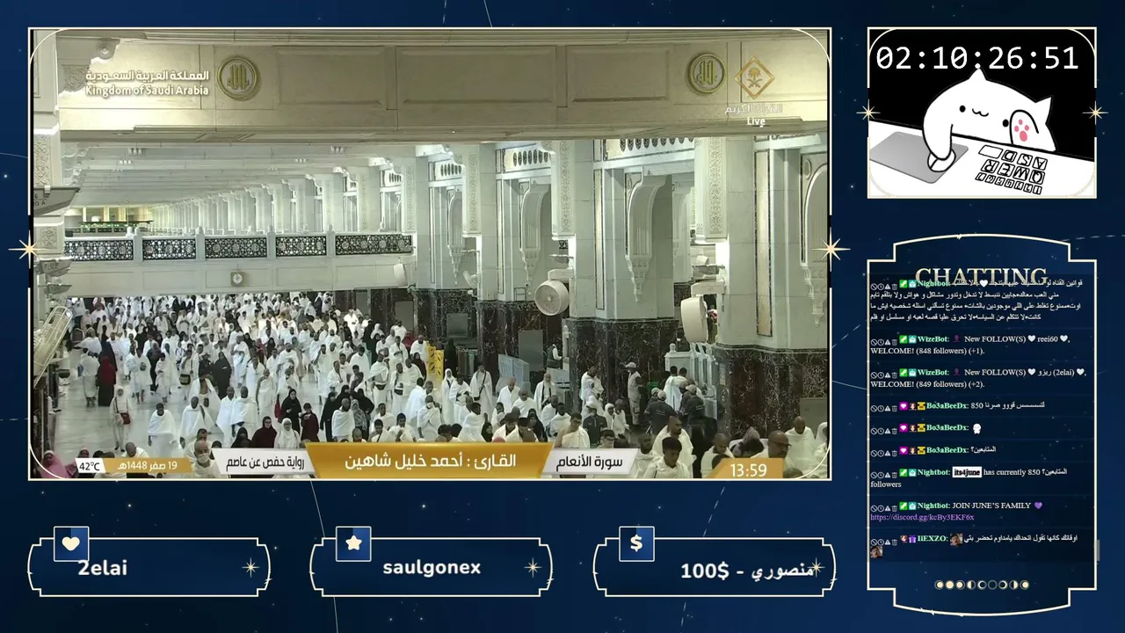Click the star icon above the saulgonex panel
Screen dimensions: 1125x633
[353, 543]
